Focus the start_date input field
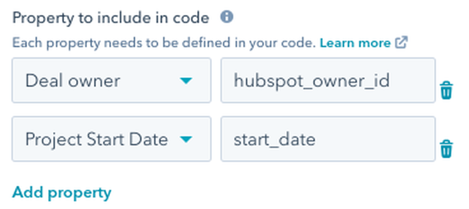The image size is (469, 209). (x=328, y=139)
